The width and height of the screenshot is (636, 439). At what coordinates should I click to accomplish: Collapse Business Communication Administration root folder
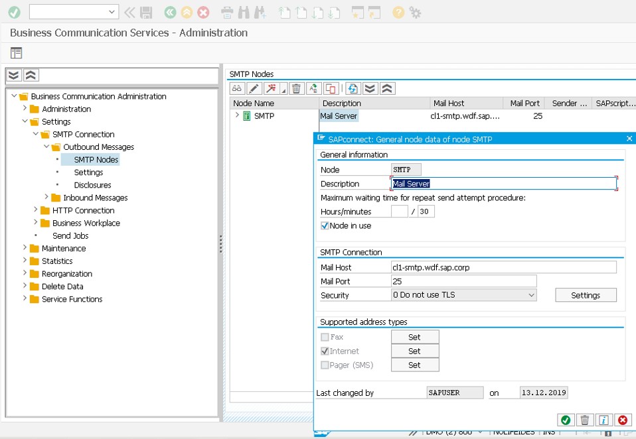pos(14,96)
